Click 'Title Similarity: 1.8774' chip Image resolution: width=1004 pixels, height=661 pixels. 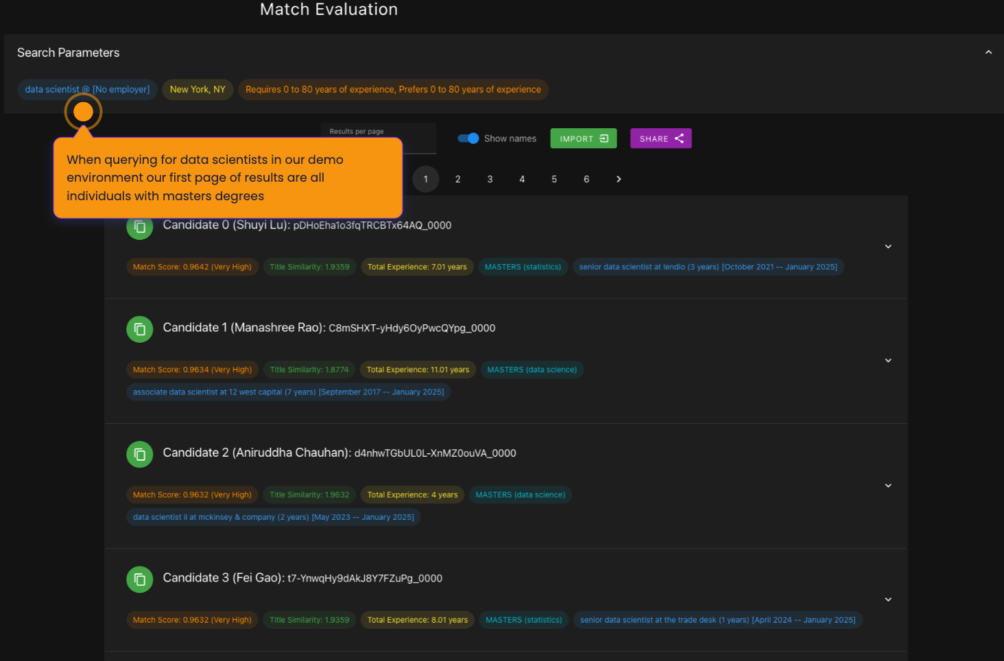pos(309,370)
